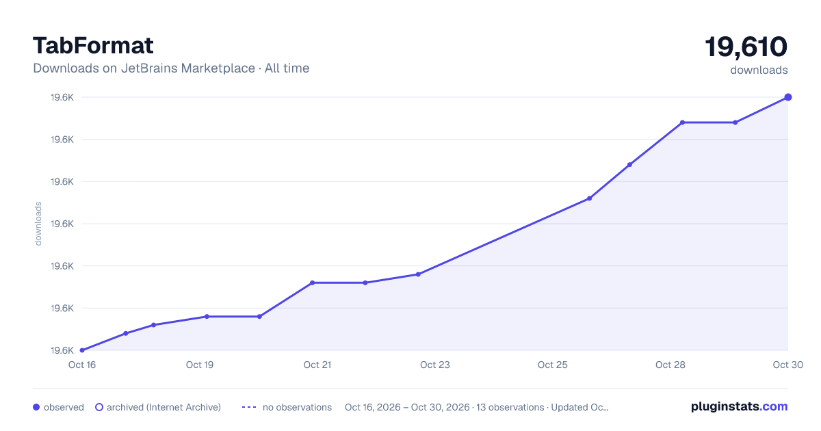Click the Oct 25 axis label
821x431 pixels.
[x=553, y=365]
